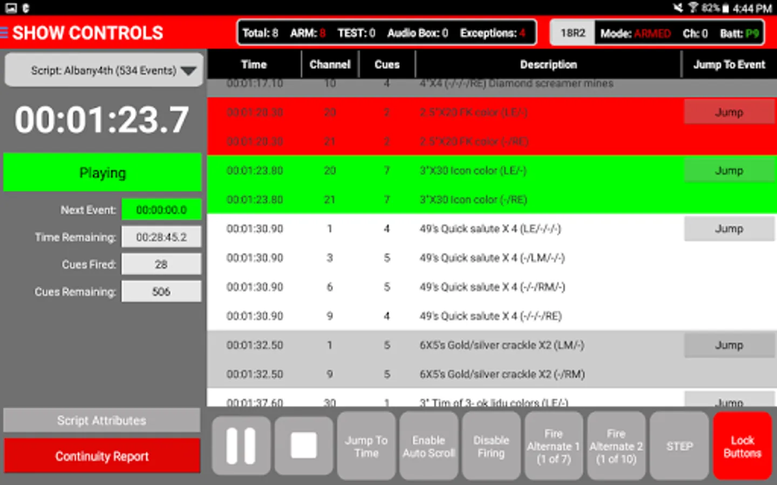This screenshot has width=777, height=485.
Task: Select row 49's Quick salute X 4 (-/LM/-/-)
Action: 492,258
